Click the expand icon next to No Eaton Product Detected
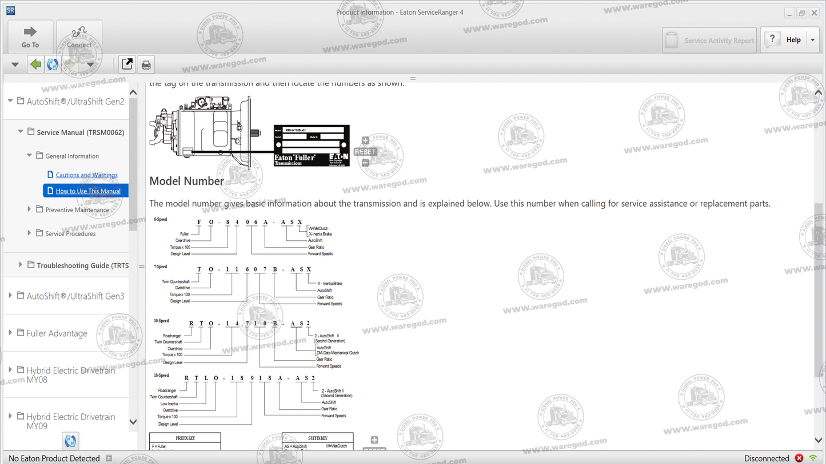Image resolution: width=826 pixels, height=464 pixels. (x=109, y=458)
